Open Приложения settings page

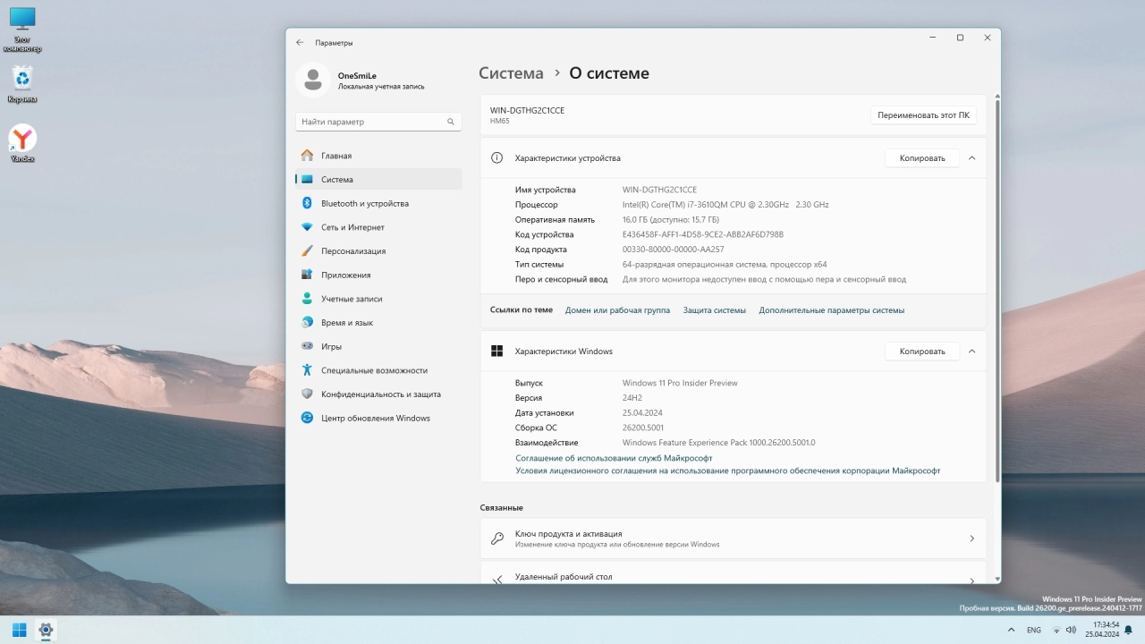pos(378,275)
